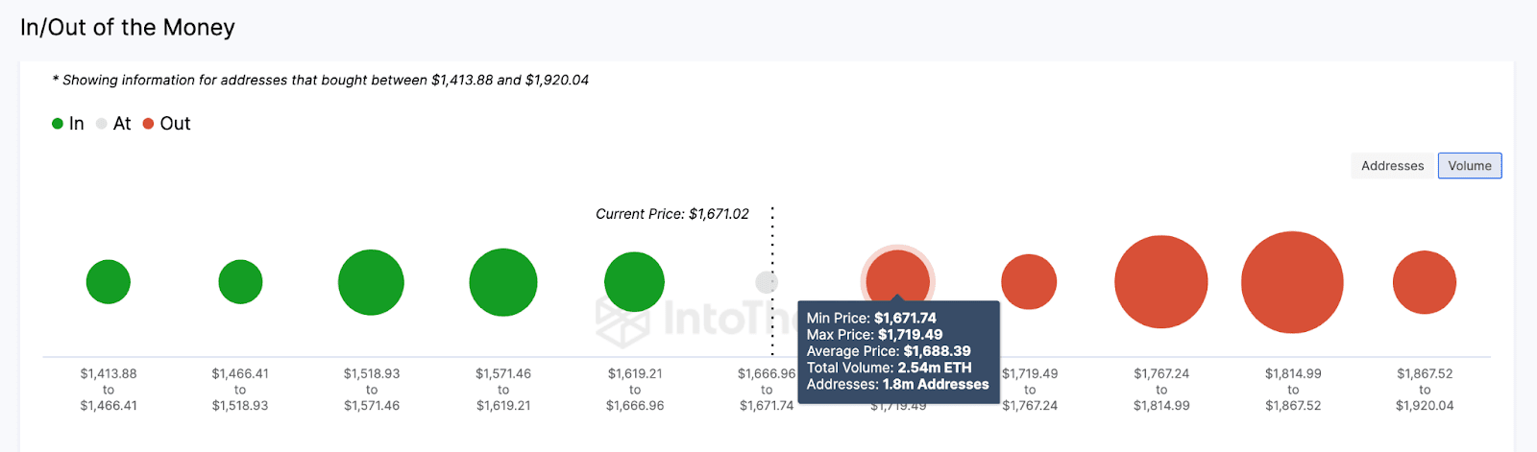The height and width of the screenshot is (452, 1537).
Task: Click green bubble for $1,619.21 to $1,666.96
Action: click(634, 282)
